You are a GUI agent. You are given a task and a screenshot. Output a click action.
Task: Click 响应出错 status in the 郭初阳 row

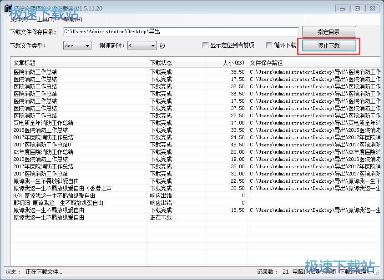click(161, 203)
